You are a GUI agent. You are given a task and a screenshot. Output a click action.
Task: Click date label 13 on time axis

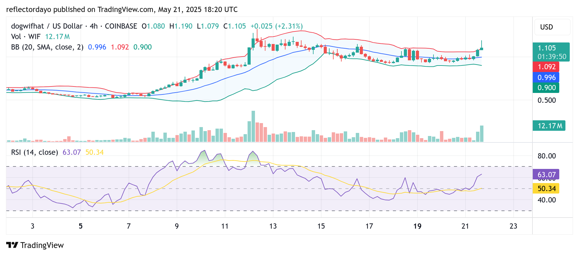pos(273,226)
